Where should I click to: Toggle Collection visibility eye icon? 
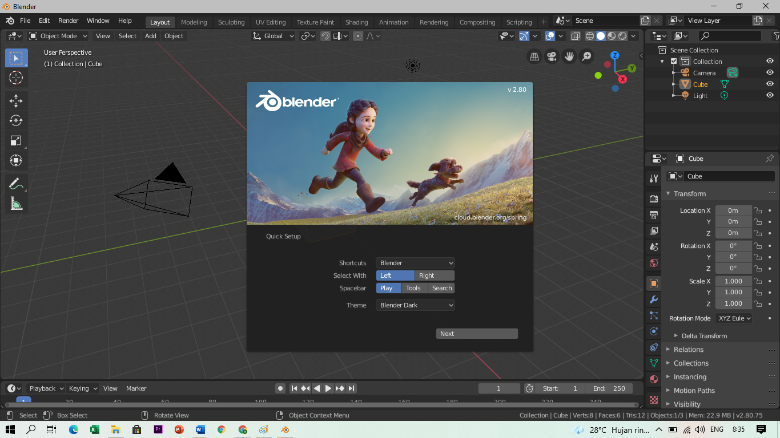point(770,61)
